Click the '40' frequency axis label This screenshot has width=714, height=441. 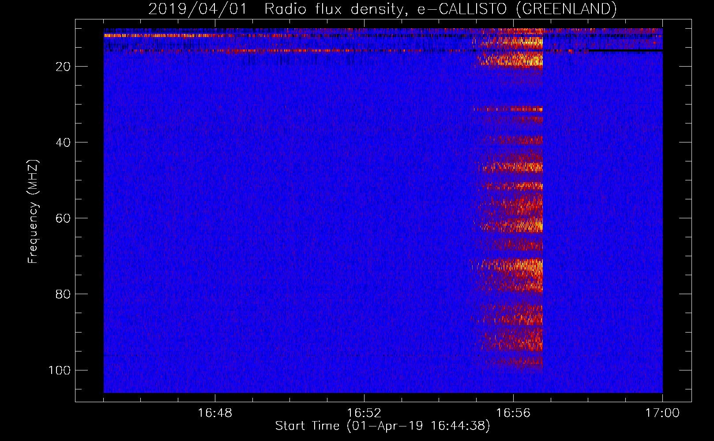(63, 142)
